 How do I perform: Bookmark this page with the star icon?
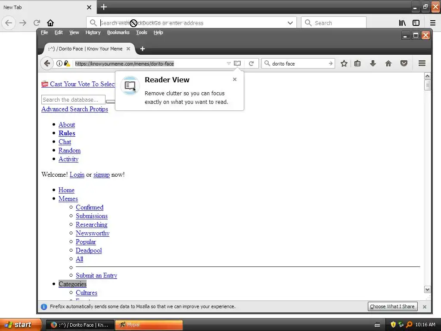point(344,64)
